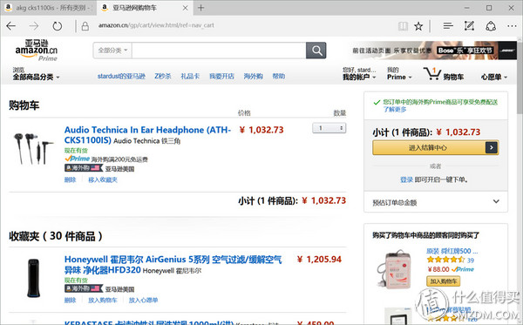This screenshot has width=523, height=325.
Task: Click the page vertical scrollbar thumb
Action: 520,78
